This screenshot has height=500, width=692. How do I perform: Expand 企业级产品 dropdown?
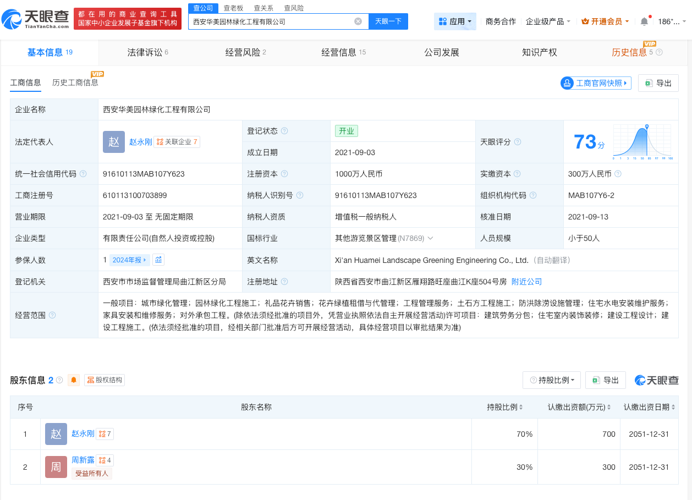(548, 21)
